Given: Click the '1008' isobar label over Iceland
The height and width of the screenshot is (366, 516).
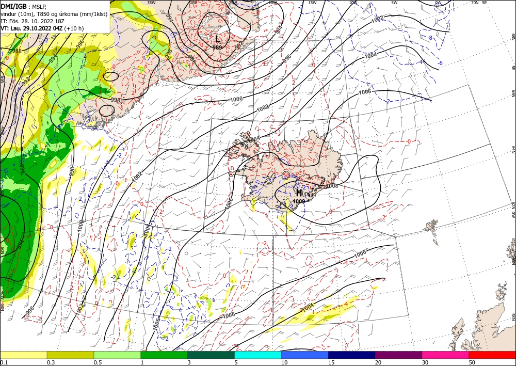Looking at the screenshot, I should pos(332,186).
